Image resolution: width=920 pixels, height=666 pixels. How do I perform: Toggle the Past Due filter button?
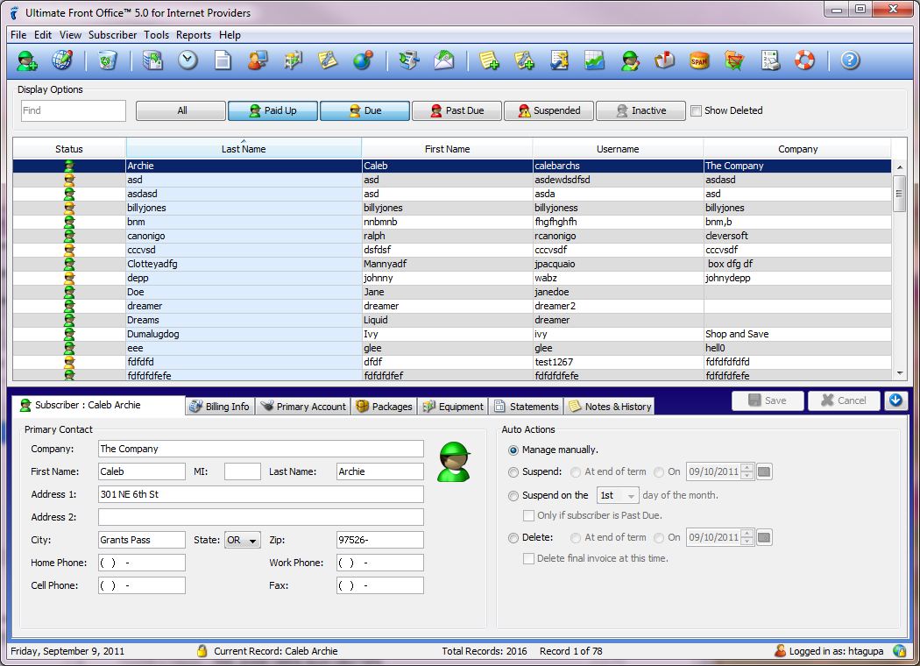pyautogui.click(x=457, y=110)
